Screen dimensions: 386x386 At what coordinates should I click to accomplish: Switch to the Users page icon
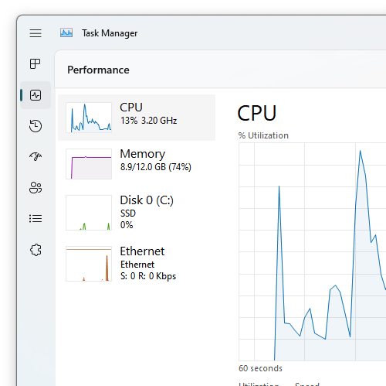pos(36,188)
